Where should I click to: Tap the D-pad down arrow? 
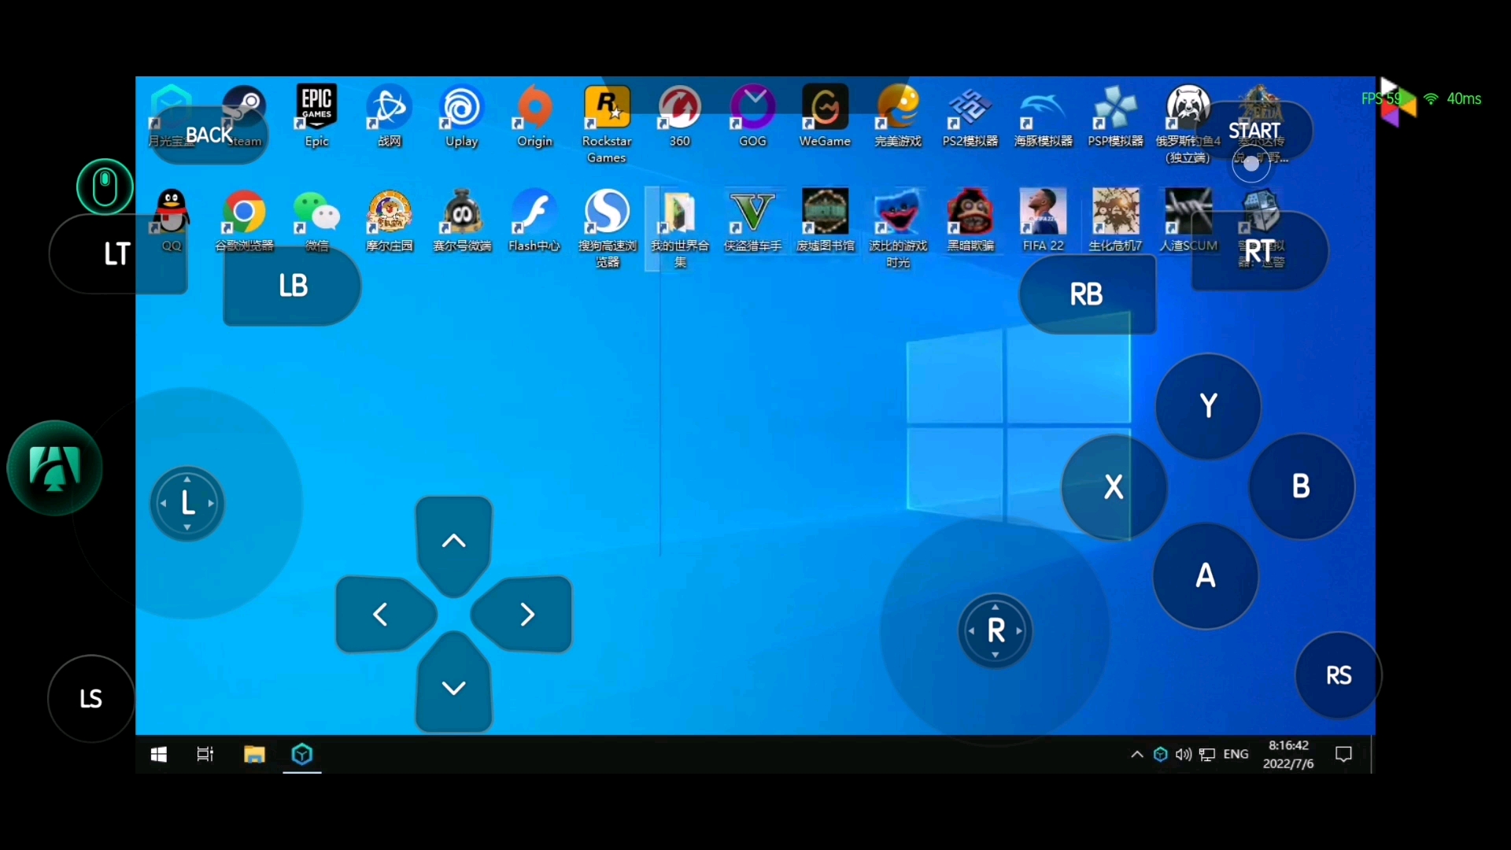click(x=454, y=683)
